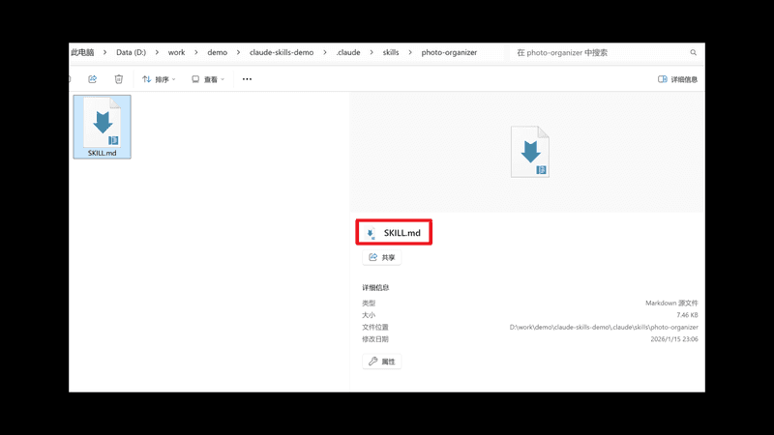The height and width of the screenshot is (435, 774).
Task: Toggle the 详细信息 details pane
Action: click(x=677, y=79)
